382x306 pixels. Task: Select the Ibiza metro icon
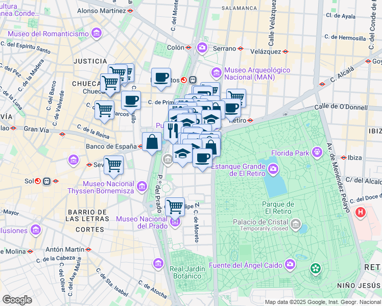344,158
